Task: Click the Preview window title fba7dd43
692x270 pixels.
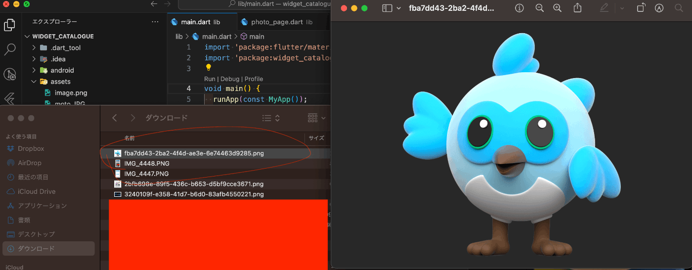Action: (x=451, y=8)
